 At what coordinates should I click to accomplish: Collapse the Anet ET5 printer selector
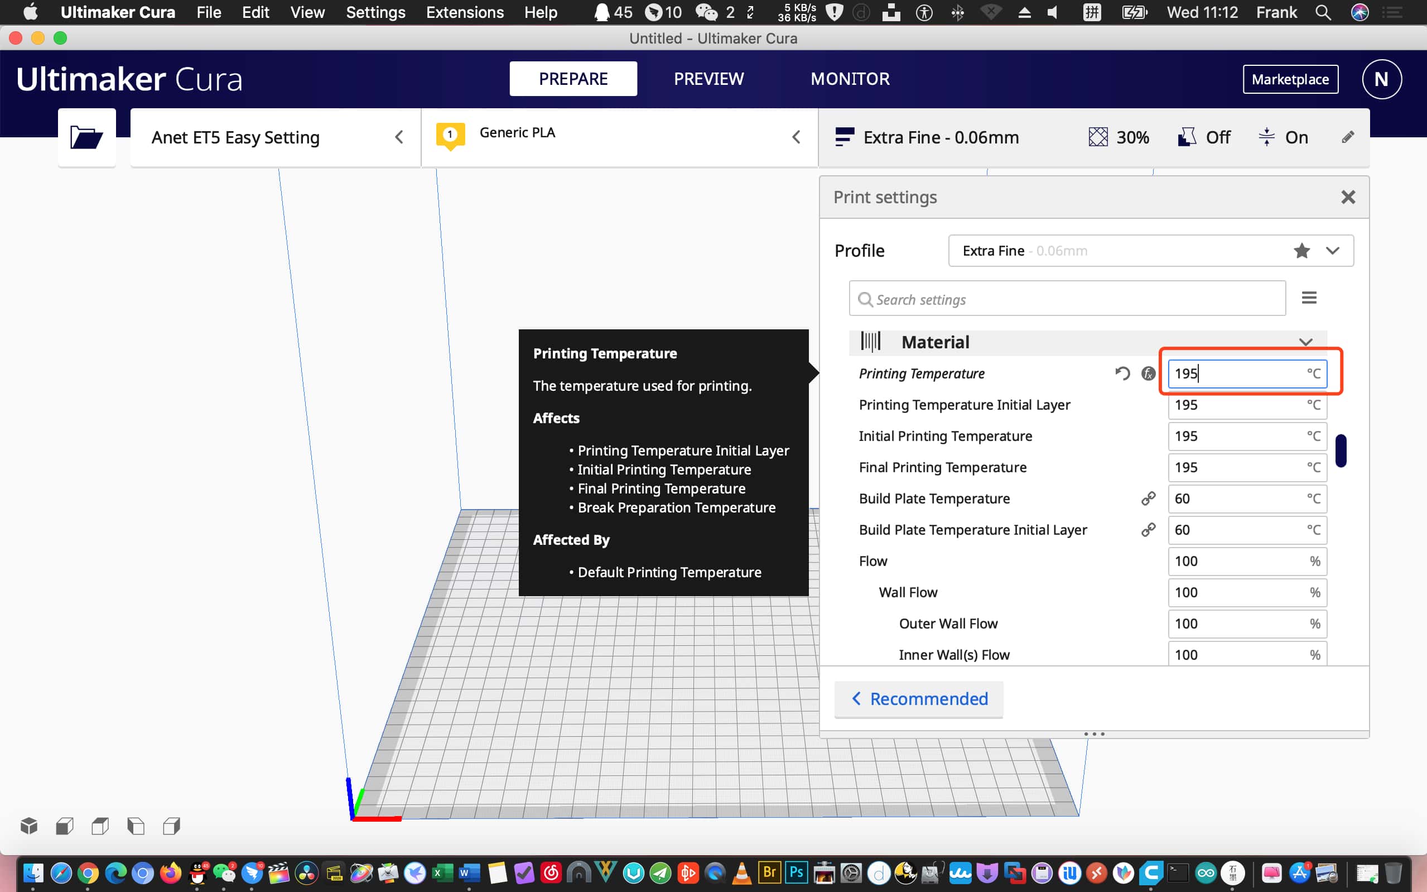[x=399, y=137]
